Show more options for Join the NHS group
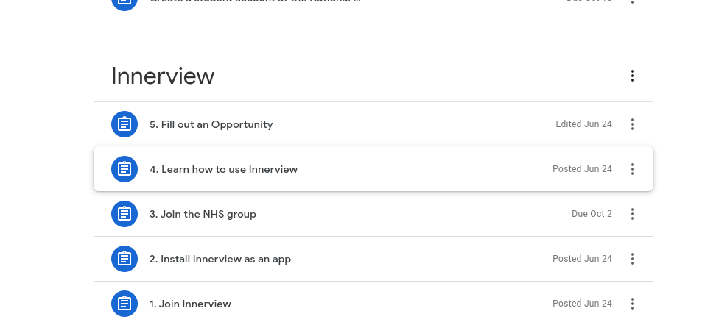702x325 pixels. 632,214
